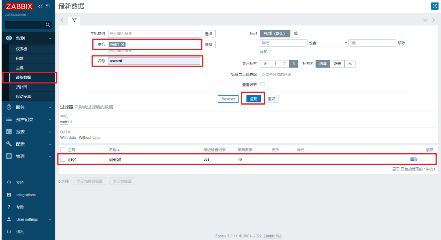Click the 应用 apply button
Screen dimensions: 441x240
[x=254, y=99]
